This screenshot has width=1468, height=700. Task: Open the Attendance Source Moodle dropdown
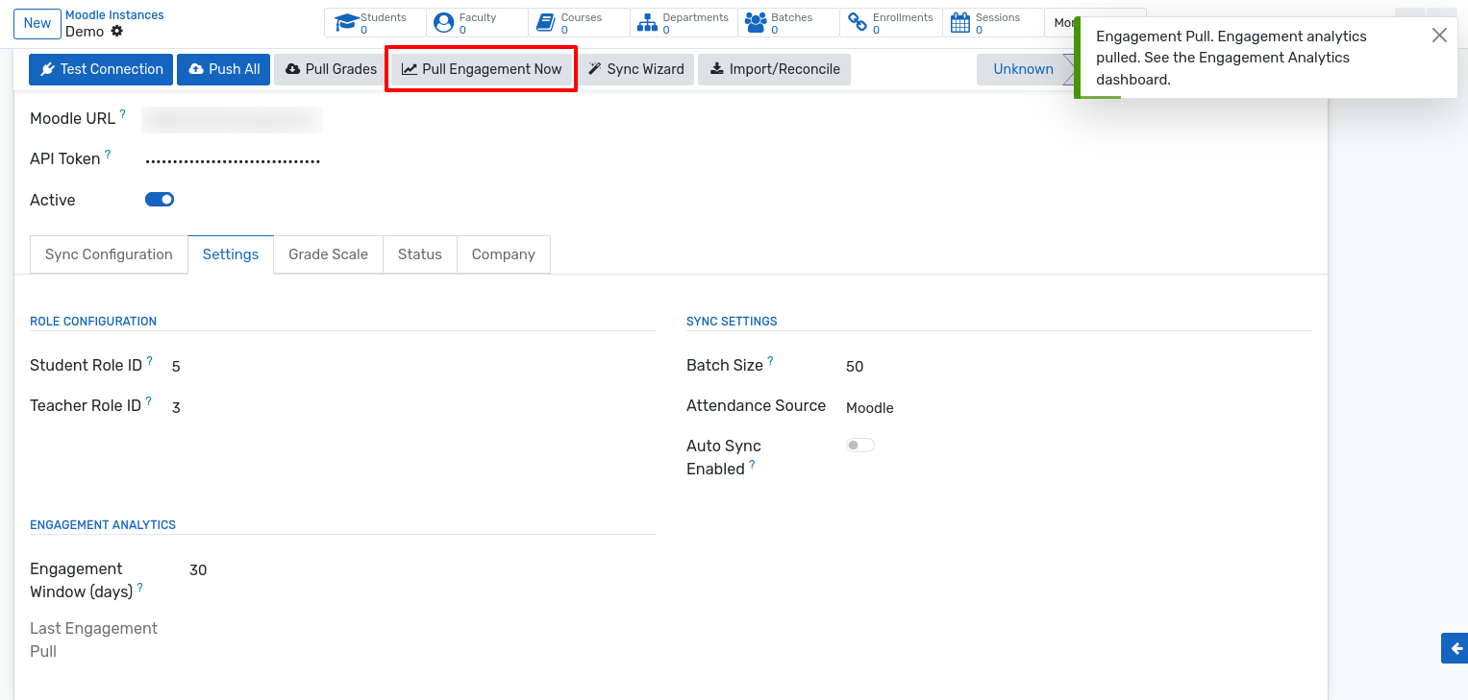click(x=870, y=408)
